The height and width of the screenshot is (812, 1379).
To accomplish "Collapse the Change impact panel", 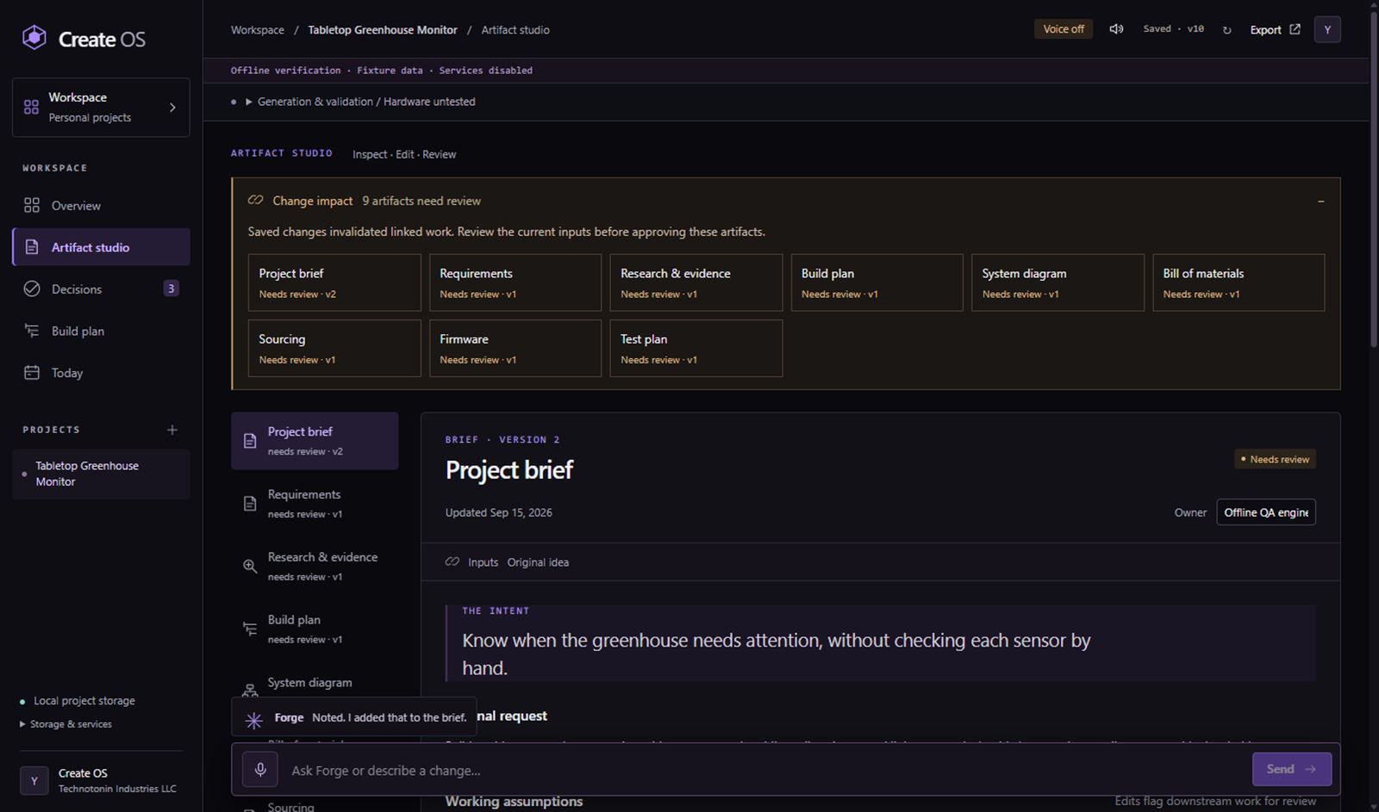I will 1320,201.
